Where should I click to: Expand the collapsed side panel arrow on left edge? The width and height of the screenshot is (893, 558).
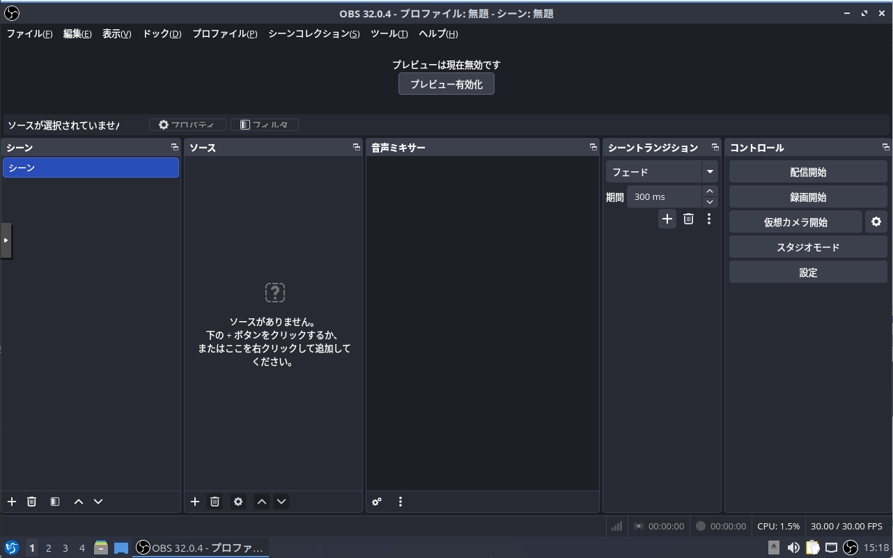[6, 240]
